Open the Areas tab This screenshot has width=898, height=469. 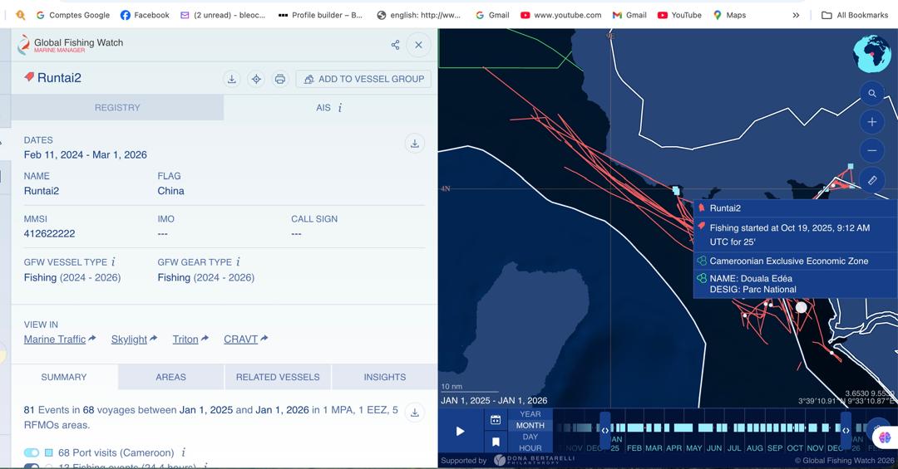(x=170, y=377)
